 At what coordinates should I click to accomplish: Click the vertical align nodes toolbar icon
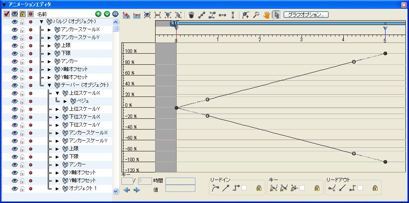233,15
